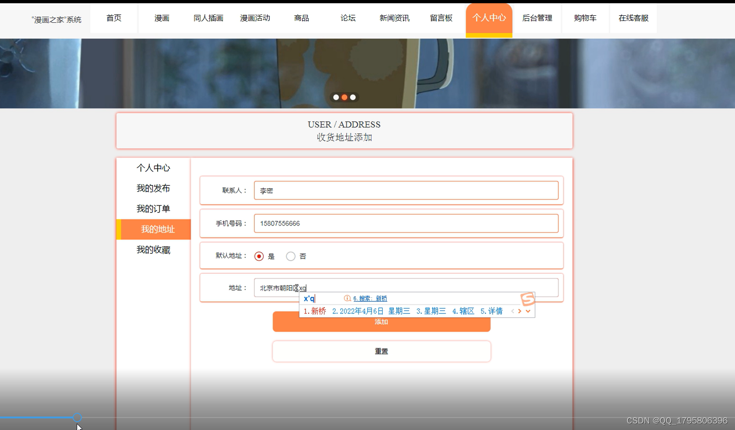Go to previous IME candidate page arrow
Screen dimensions: 735x430
[513, 311]
